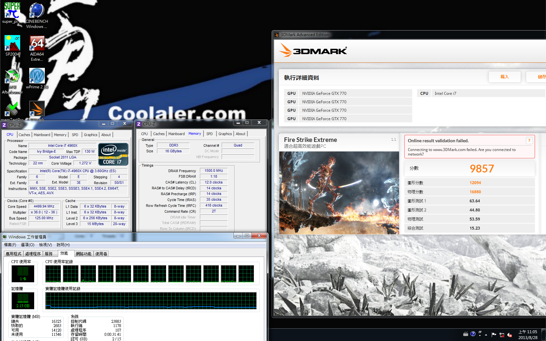This screenshot has height=341, width=546.
Task: Launch the wPrime 2.10 desktop shortcut
Action: coord(37,78)
